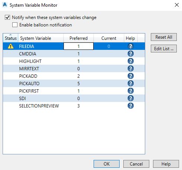
Task: Confirm changes with OK button
Action: point(107,164)
